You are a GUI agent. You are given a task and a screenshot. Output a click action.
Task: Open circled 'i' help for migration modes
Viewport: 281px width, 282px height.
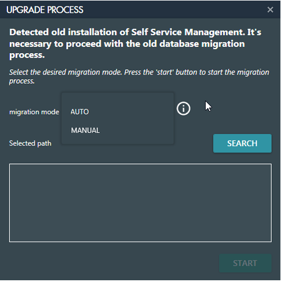coord(183,109)
